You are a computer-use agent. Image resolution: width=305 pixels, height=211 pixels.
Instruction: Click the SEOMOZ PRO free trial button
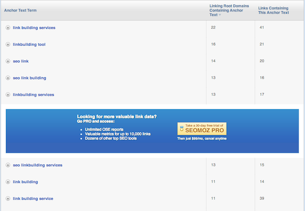tap(202, 129)
